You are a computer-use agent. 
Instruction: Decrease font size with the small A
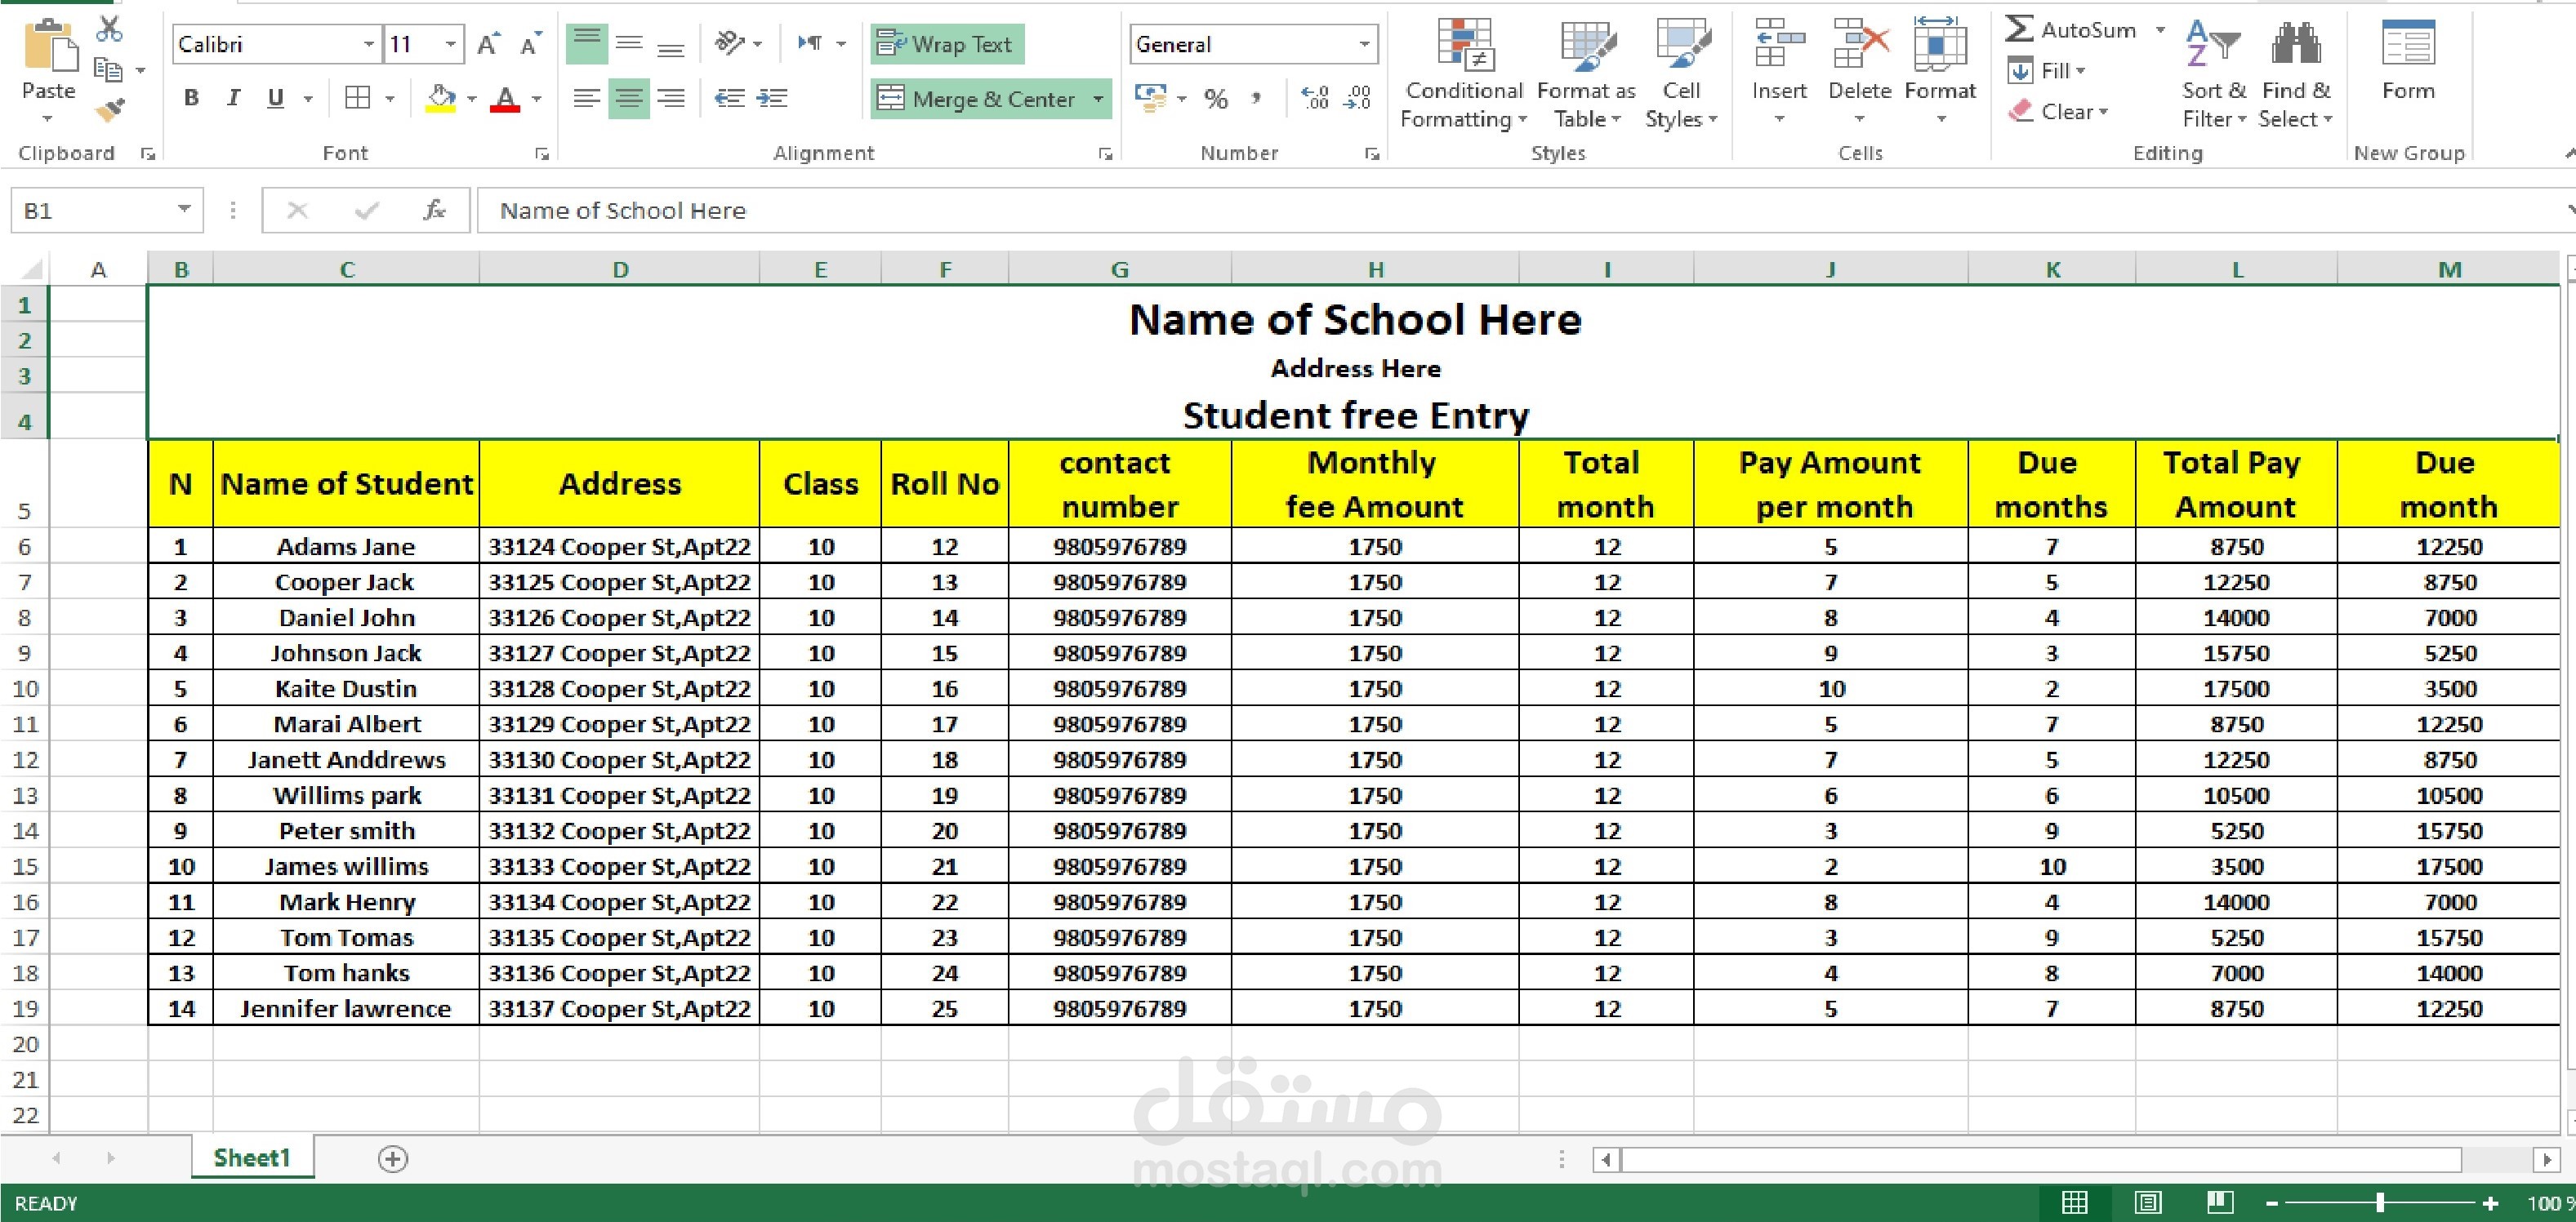click(530, 44)
